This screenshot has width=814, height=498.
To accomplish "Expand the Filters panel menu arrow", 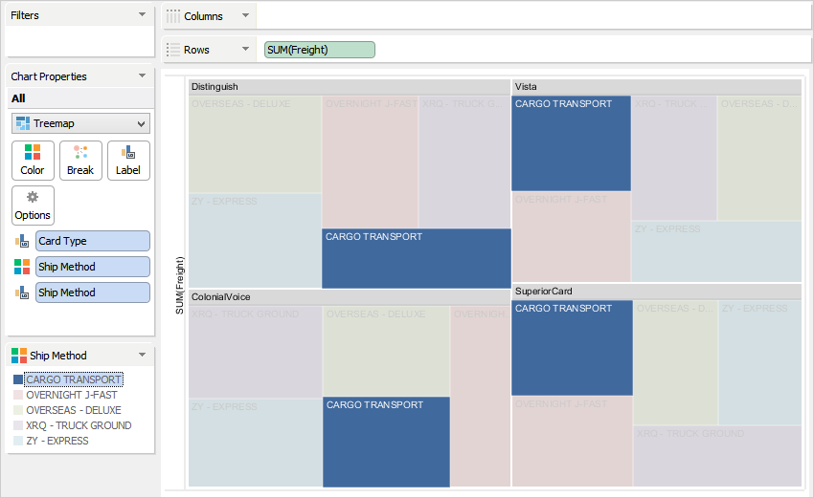I will 142,14.
